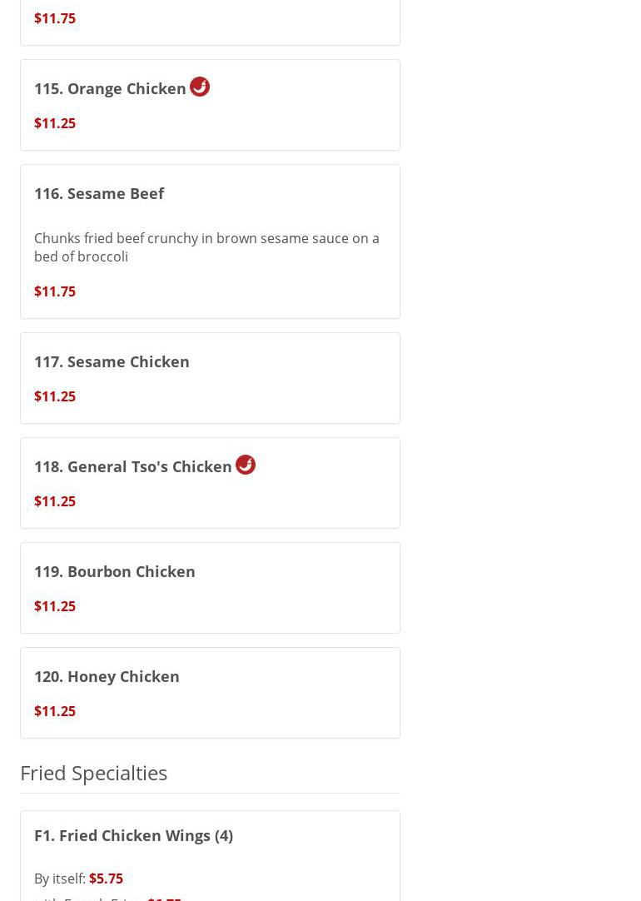Click the $11.75 price above Orange Chicken

tap(55, 18)
